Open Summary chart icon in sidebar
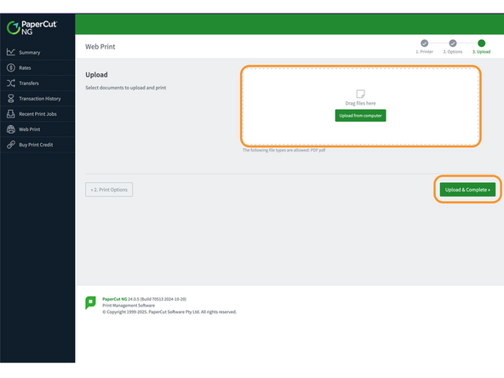The image size is (504, 378). click(10, 52)
